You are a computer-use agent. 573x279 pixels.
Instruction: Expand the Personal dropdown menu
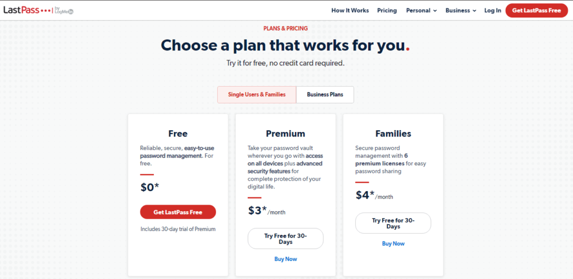tap(421, 11)
